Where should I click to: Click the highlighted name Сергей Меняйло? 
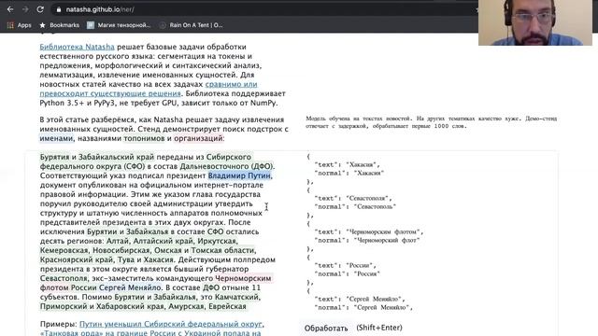tap(130, 287)
